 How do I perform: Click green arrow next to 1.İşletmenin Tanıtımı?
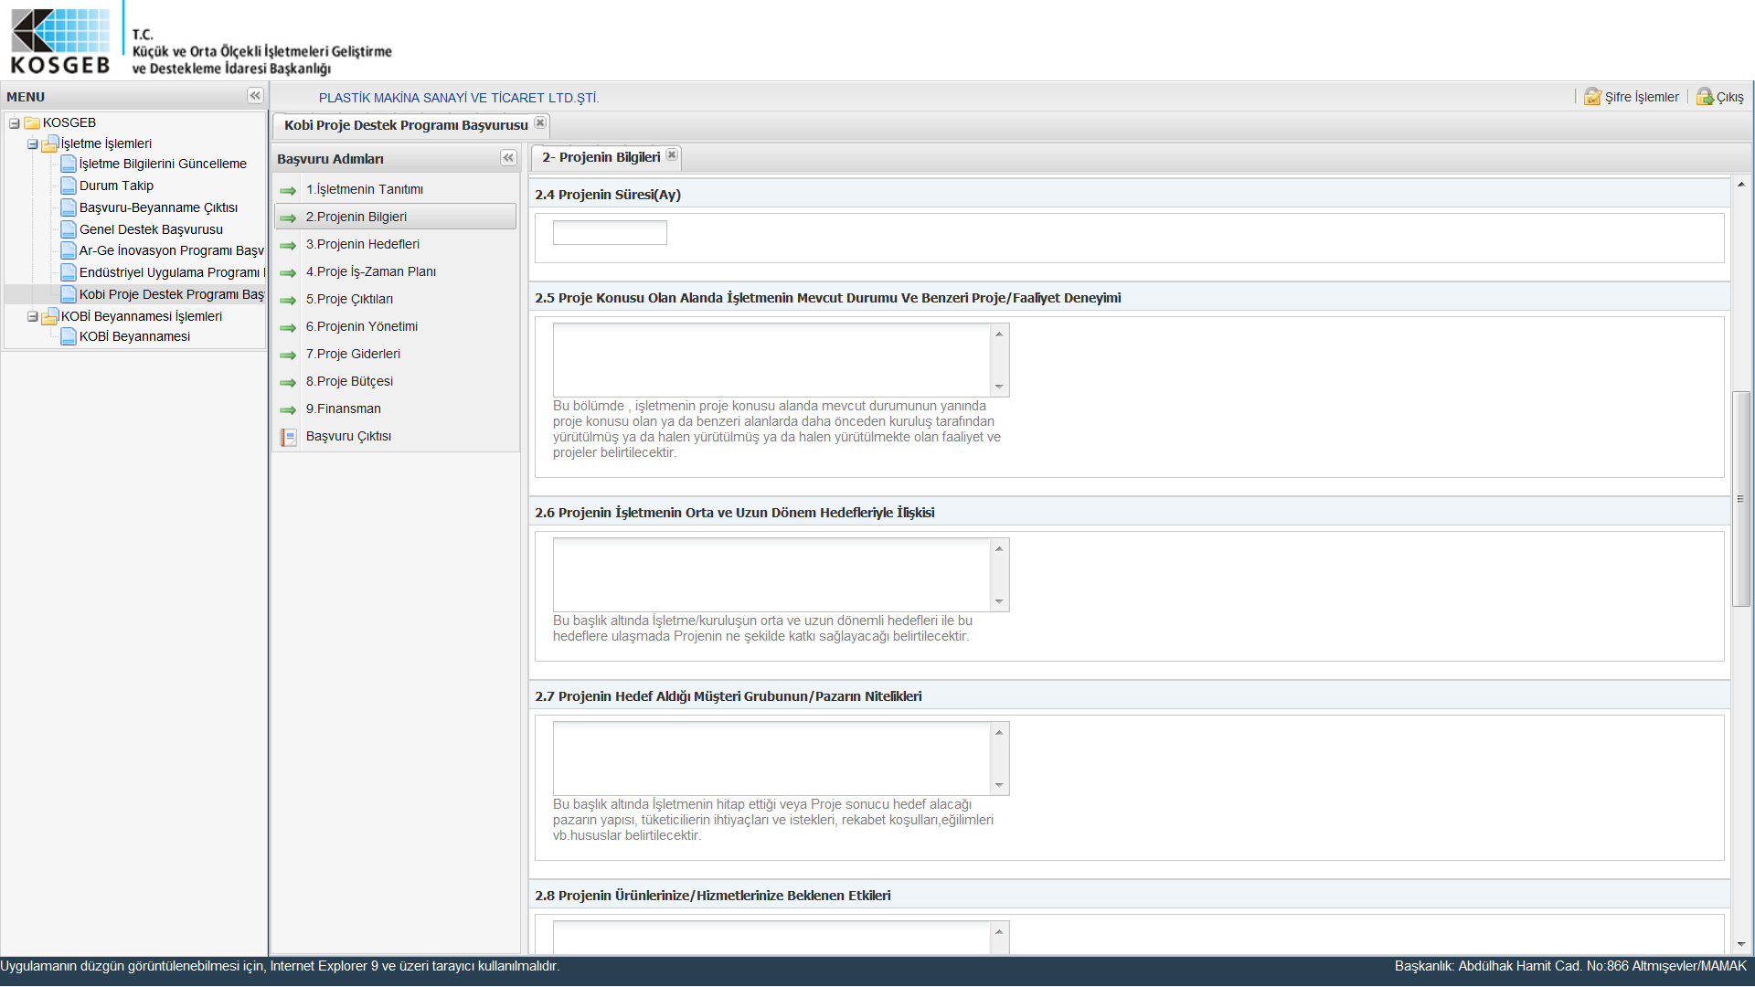coord(288,190)
